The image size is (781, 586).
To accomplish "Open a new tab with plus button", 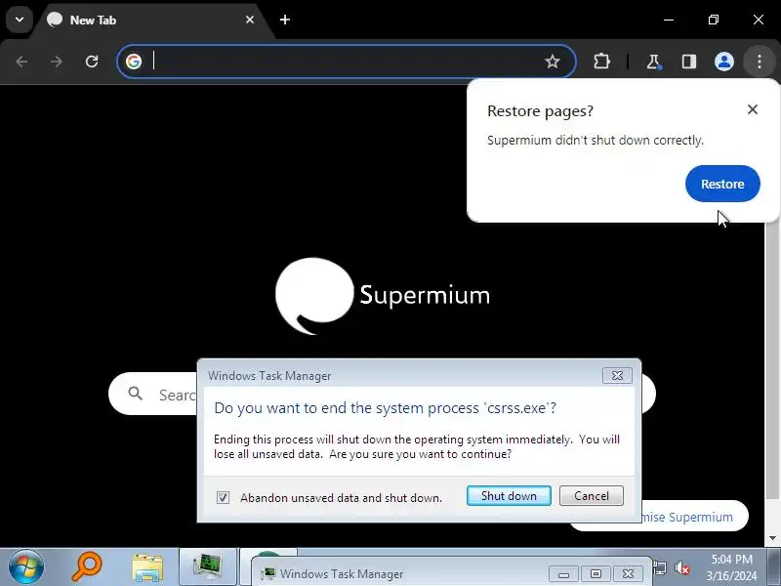I will click(285, 20).
